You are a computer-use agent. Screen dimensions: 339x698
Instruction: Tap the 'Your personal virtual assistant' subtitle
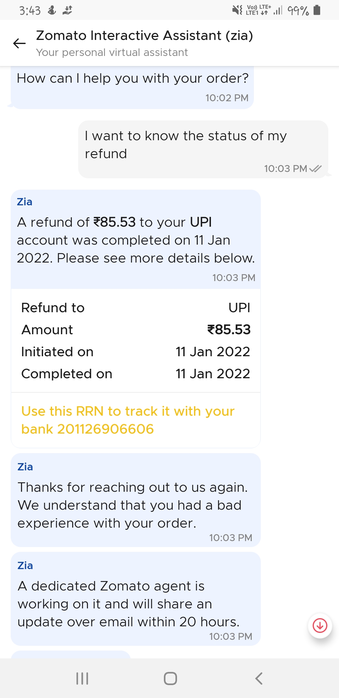point(112,53)
